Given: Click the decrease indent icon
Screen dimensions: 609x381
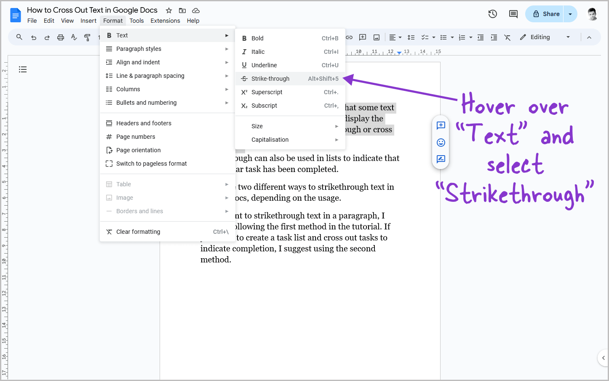Looking at the screenshot, I should (x=481, y=37).
